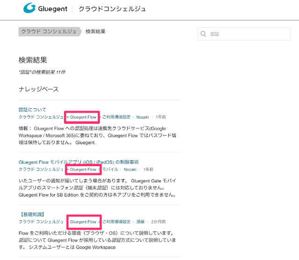Click the 2か月前 timestamp
299x260 pixels.
158,222
